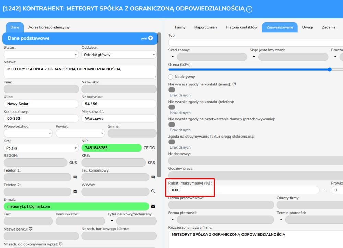343x248 pixels.
Task: Click the Fax input field
Action: coord(28,221)
